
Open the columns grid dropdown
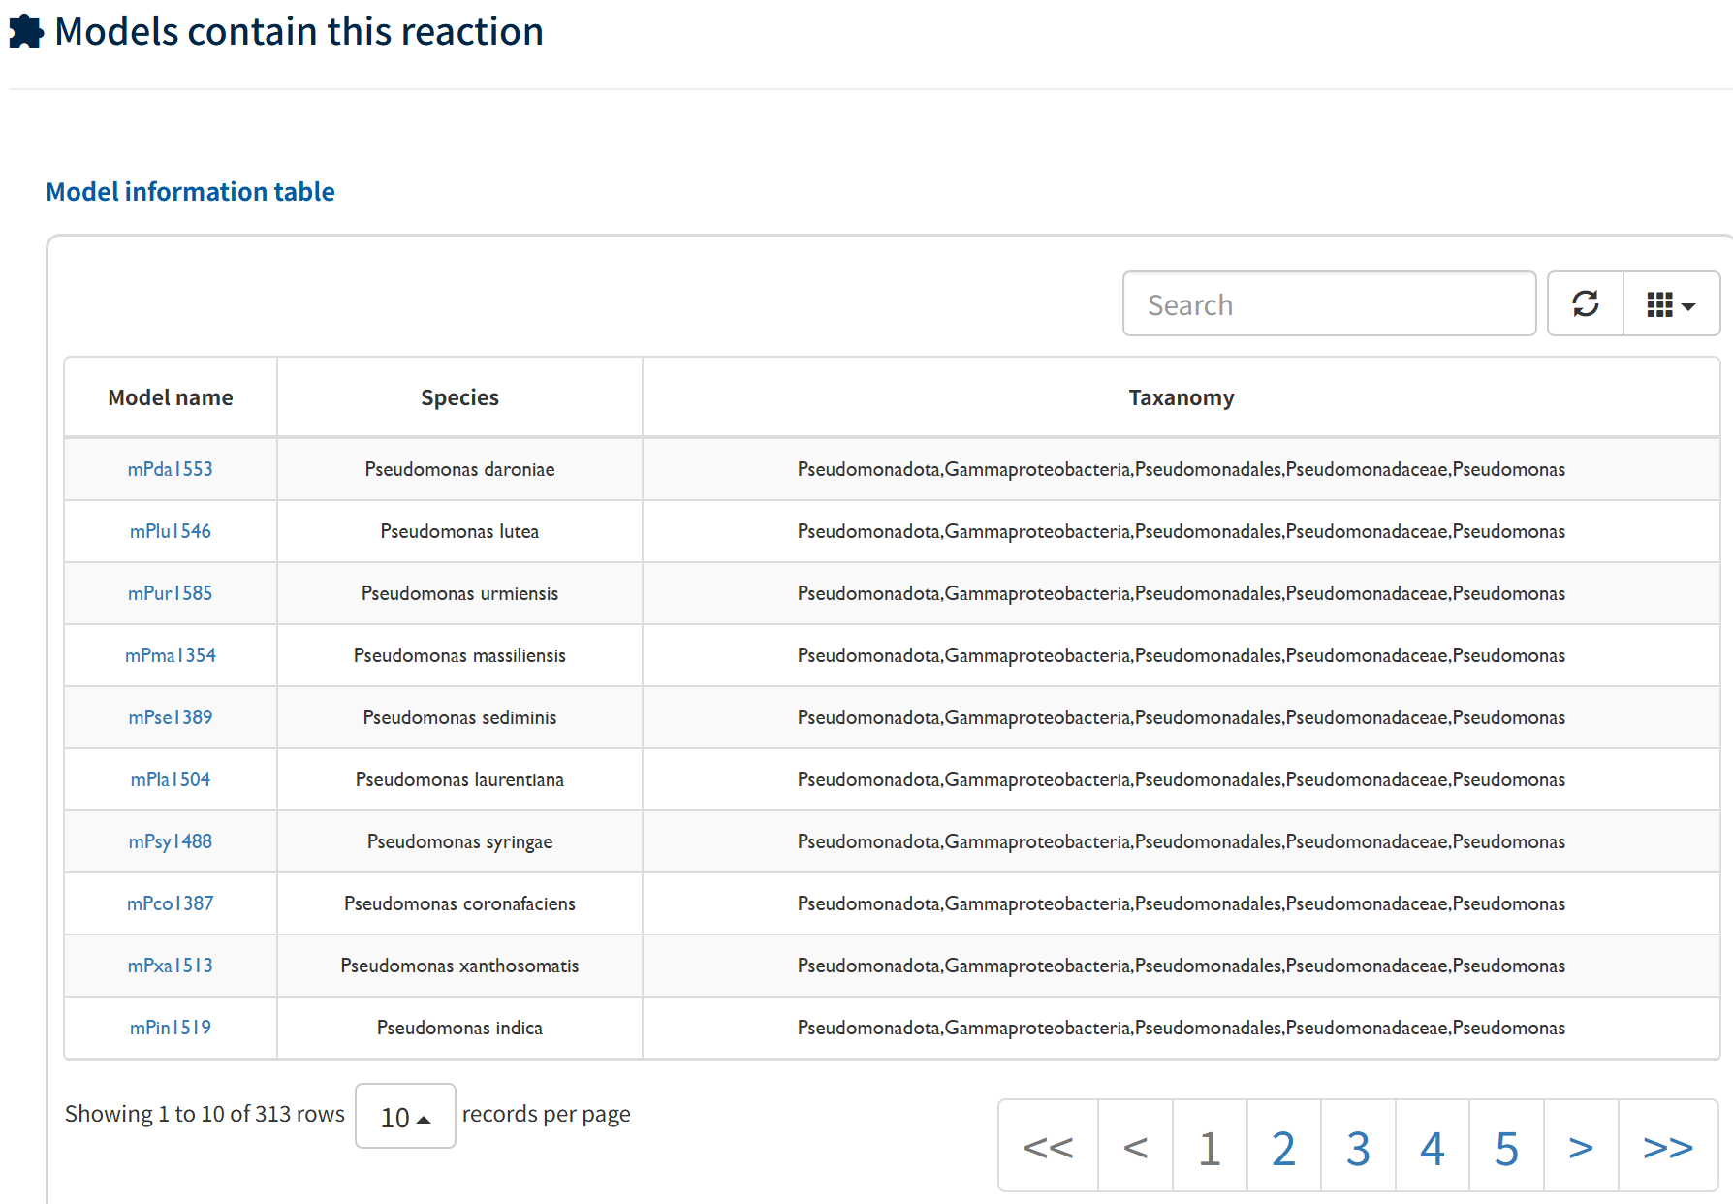1671,304
